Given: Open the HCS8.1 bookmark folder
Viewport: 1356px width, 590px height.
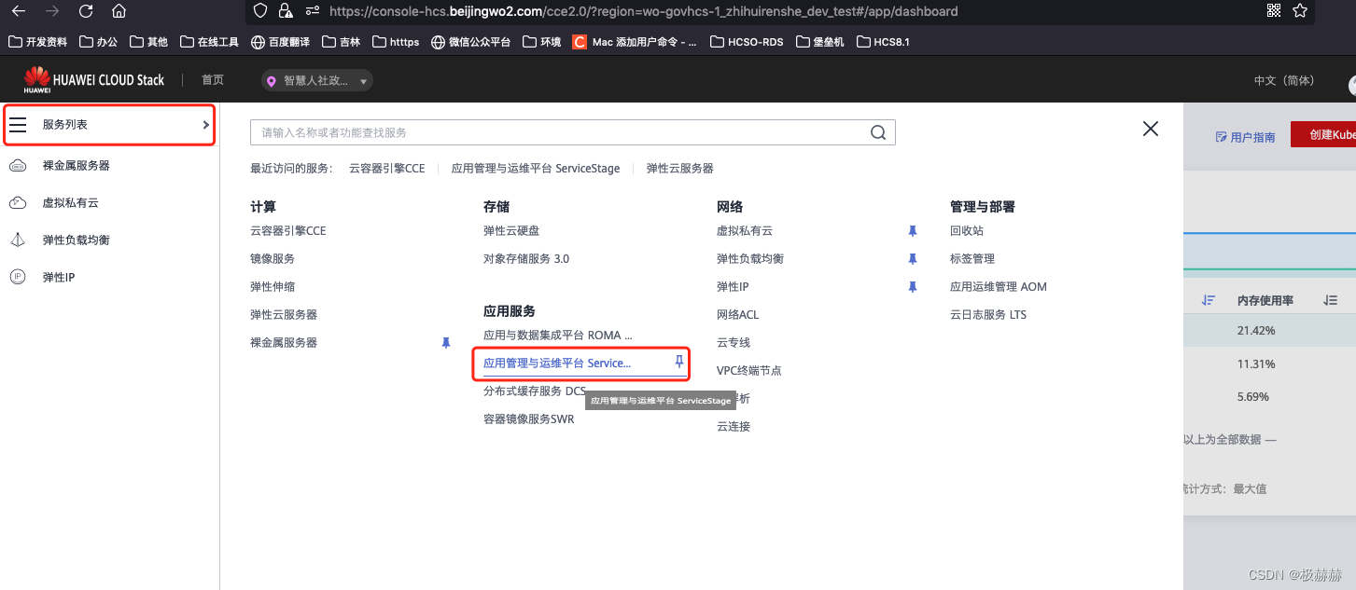Looking at the screenshot, I should coord(882,42).
